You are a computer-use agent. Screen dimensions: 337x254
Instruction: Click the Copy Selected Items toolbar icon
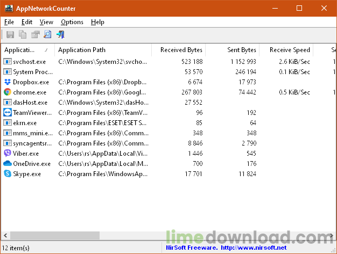pos(23,34)
